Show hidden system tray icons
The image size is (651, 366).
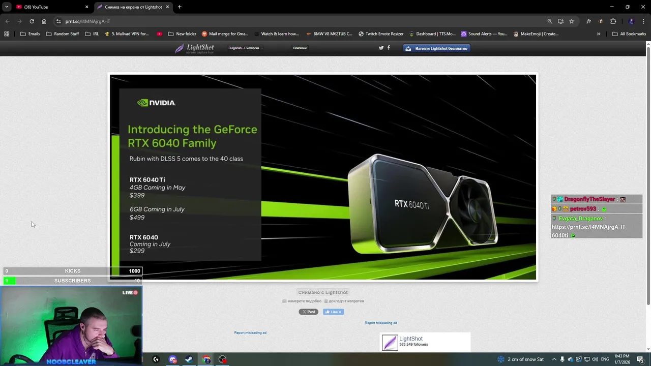click(x=554, y=359)
